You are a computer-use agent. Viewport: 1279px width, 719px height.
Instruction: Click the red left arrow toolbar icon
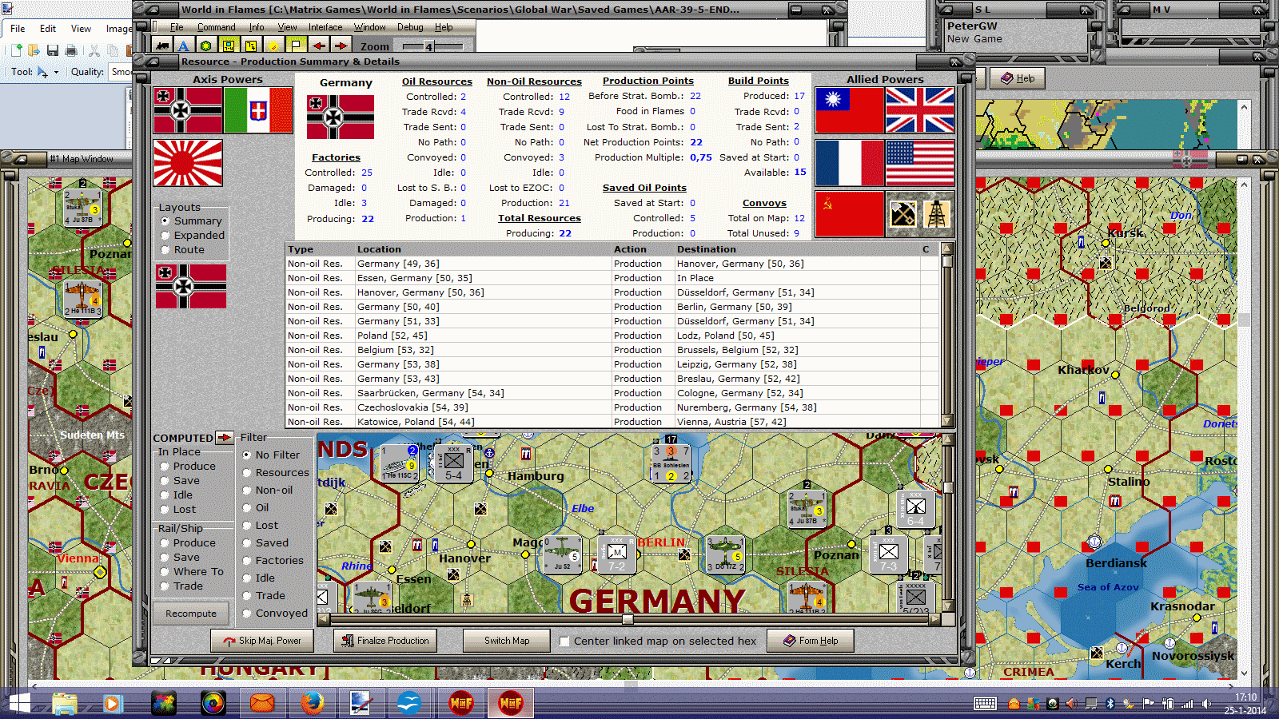[319, 46]
